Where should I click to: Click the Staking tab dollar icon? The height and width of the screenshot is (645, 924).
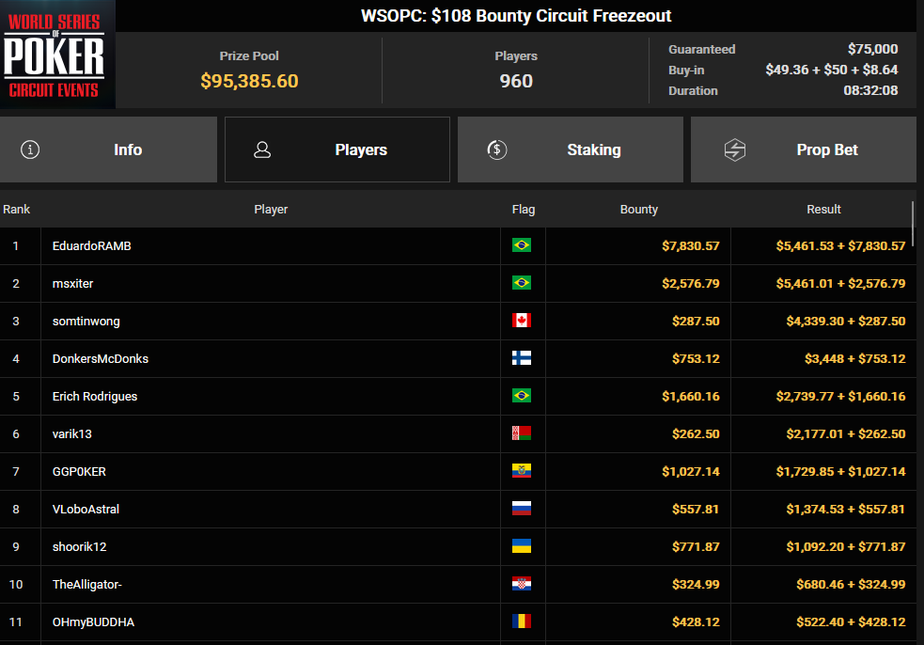(x=496, y=149)
